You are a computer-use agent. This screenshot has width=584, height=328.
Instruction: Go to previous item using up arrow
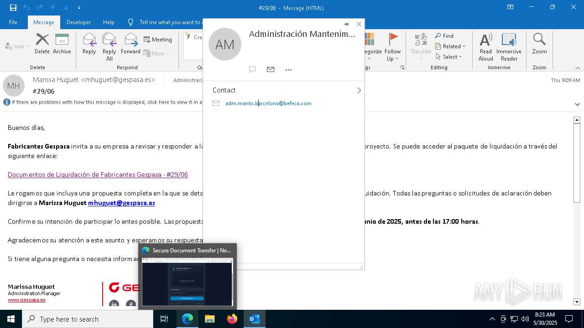[53, 8]
